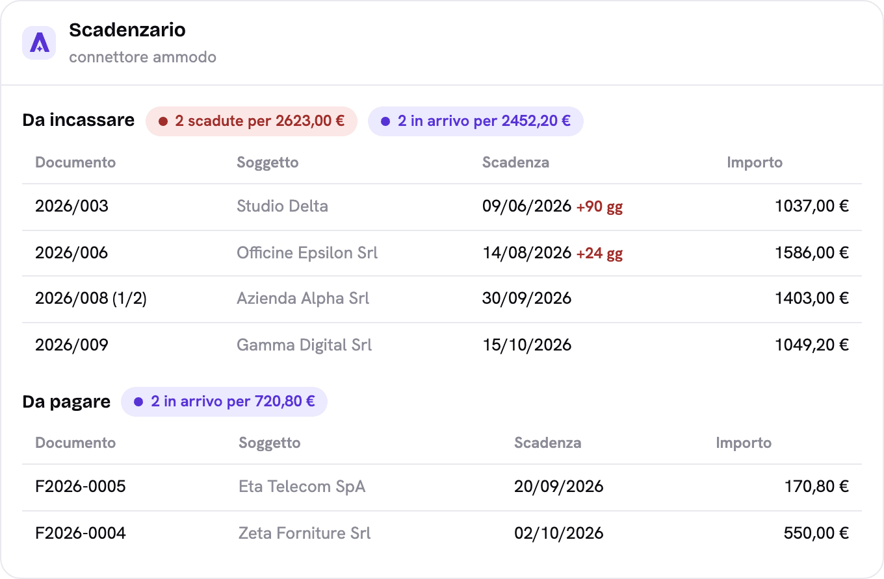Screen dimensions: 884x579
Task: Click the Scadenzario title
Action: tap(127, 30)
